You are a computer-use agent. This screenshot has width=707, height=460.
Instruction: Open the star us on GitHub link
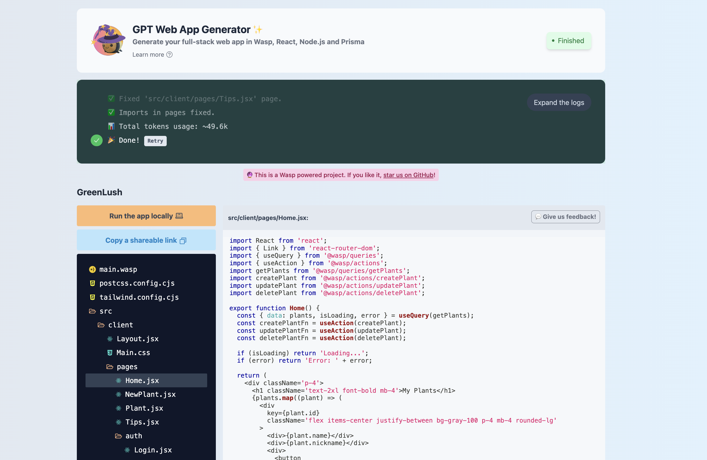[x=408, y=175]
